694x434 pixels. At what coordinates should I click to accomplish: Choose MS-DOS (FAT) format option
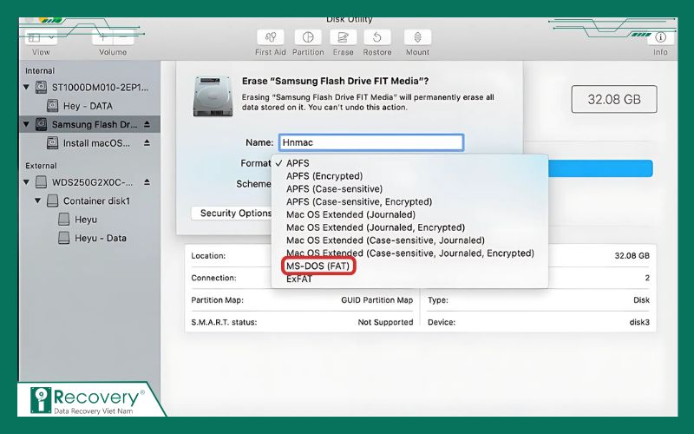(x=318, y=266)
